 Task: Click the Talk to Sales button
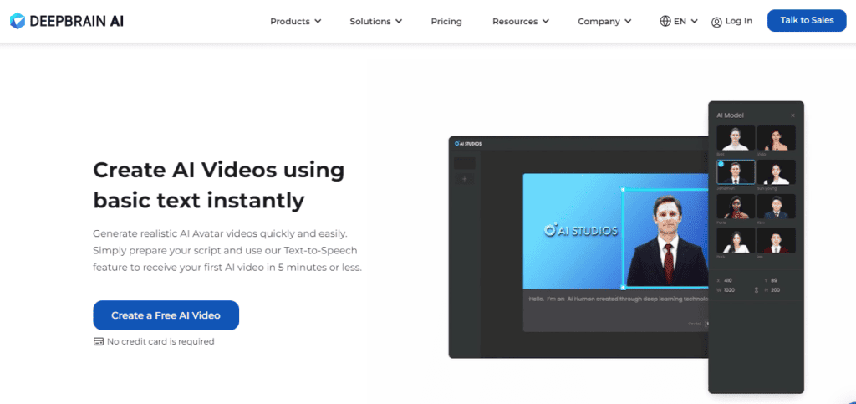point(807,21)
